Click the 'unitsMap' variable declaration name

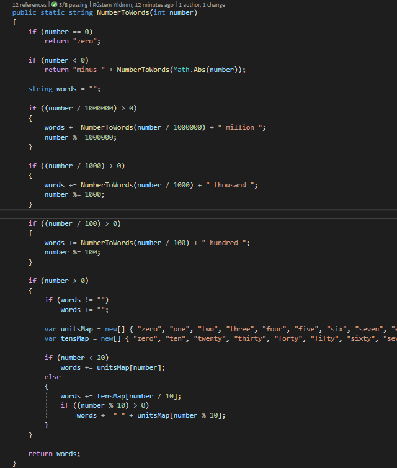(77, 329)
